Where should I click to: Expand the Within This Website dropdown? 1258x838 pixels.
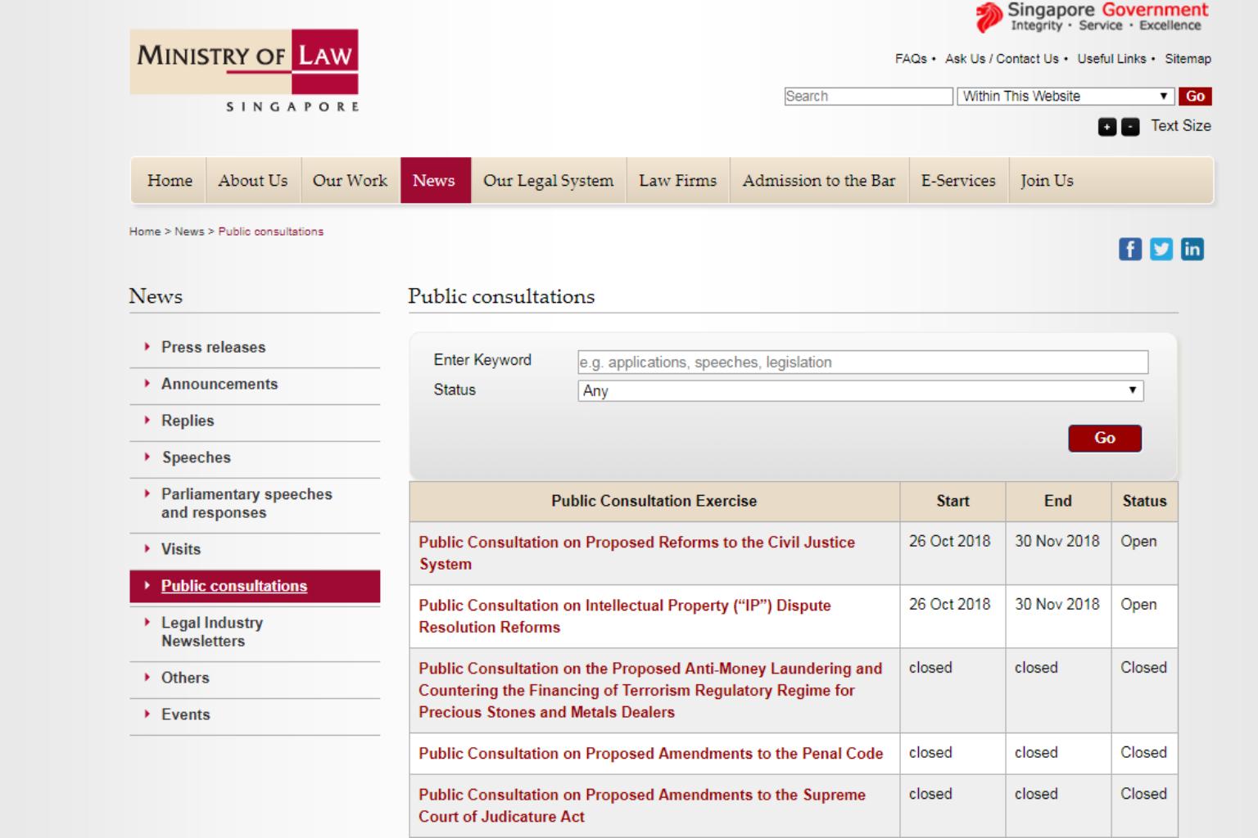click(x=1065, y=97)
